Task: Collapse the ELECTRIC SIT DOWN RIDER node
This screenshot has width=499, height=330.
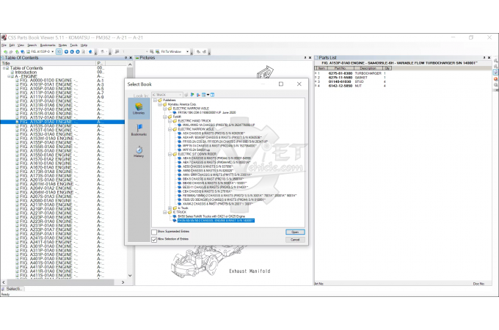Action: point(170,154)
